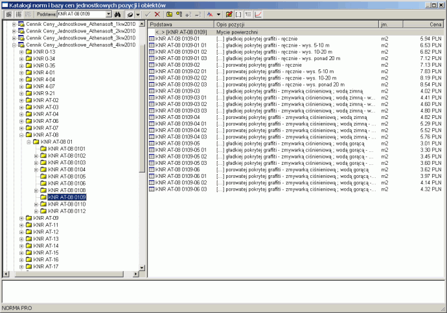The image size is (447, 313).
Task: Click the binoculars search icon
Action: click(x=118, y=14)
